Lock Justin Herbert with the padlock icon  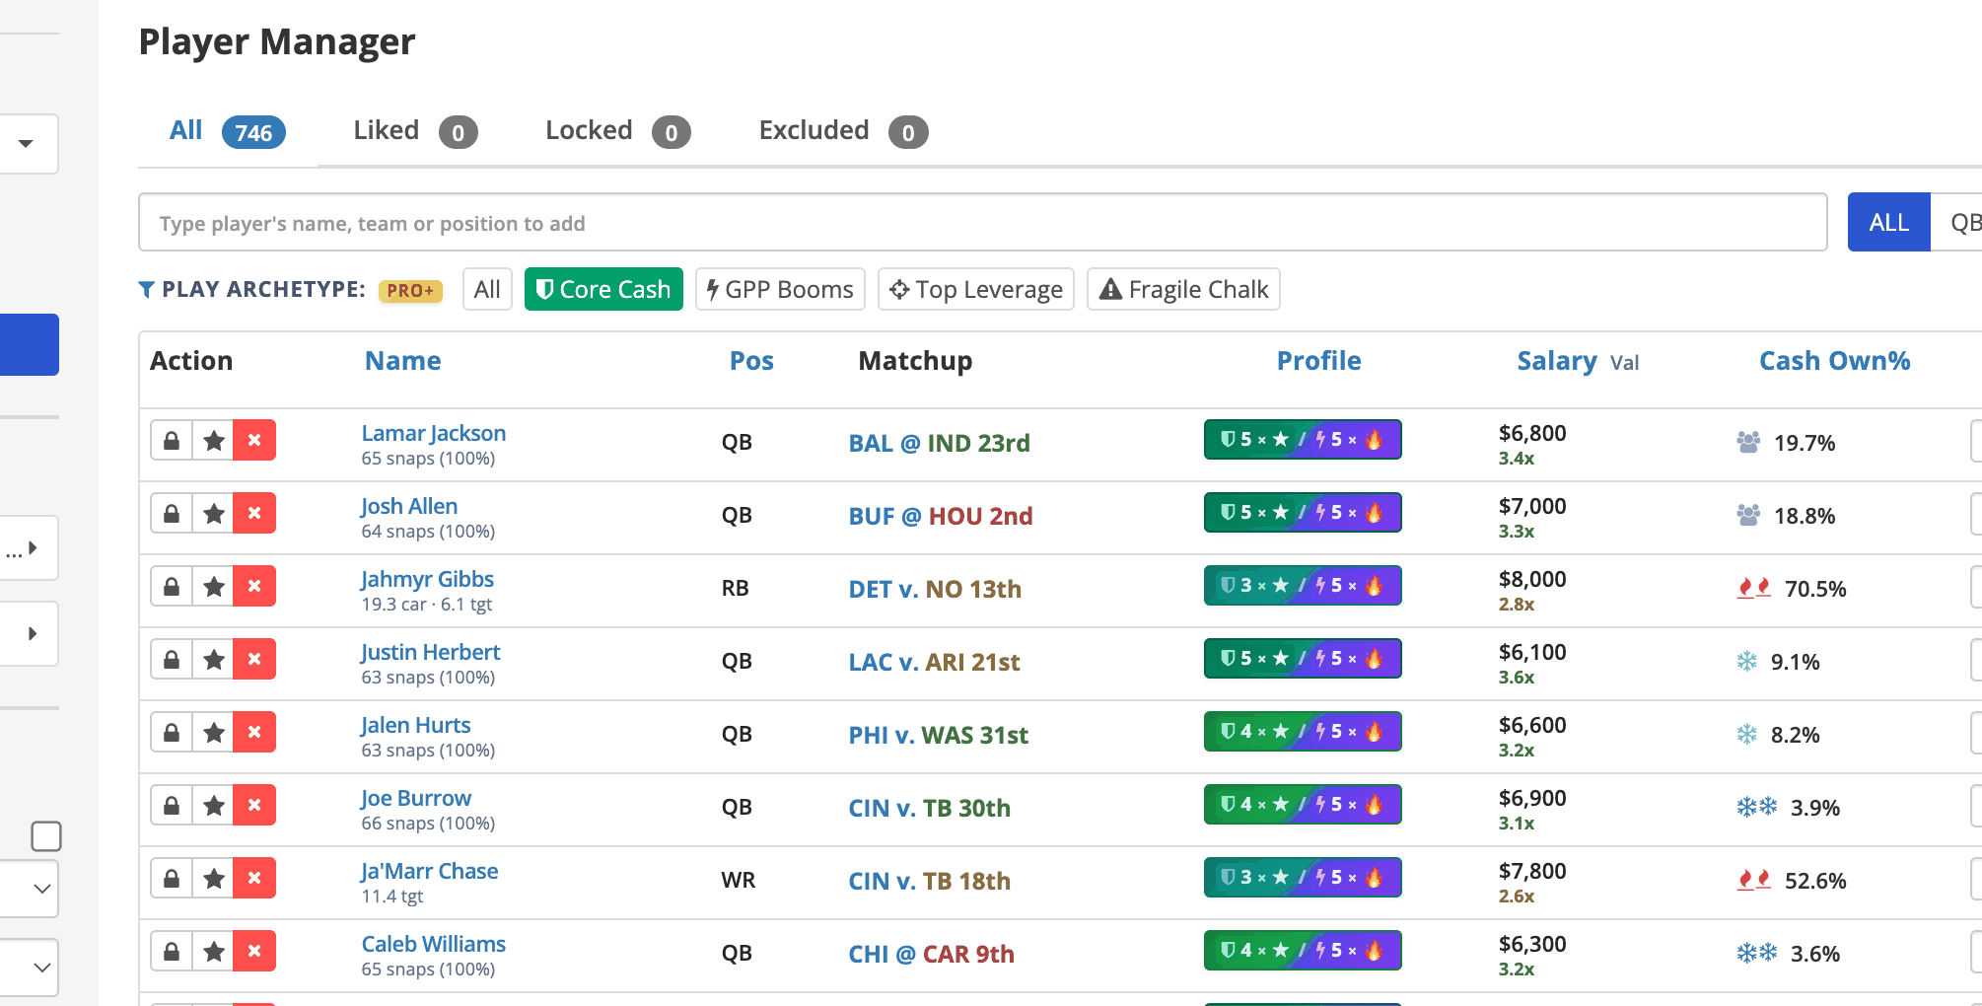click(x=172, y=660)
